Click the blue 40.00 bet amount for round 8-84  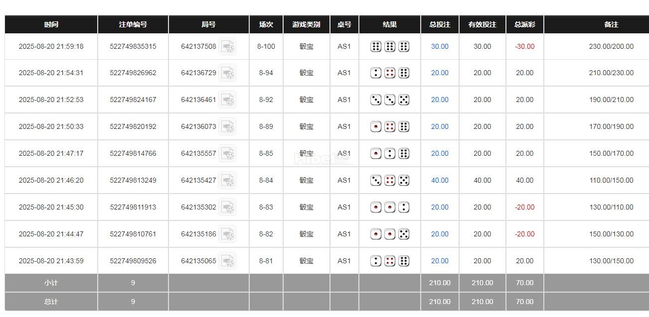[439, 180]
